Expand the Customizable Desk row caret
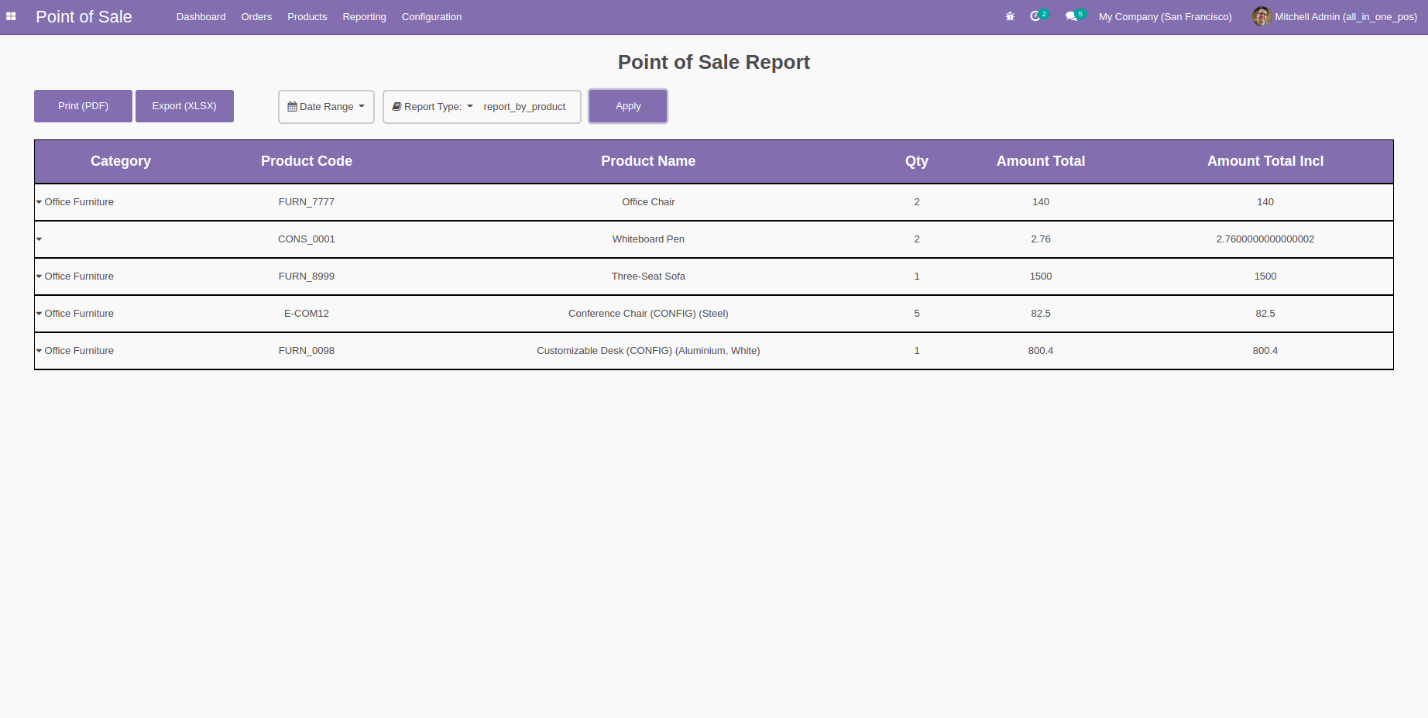The image size is (1428, 718). point(39,351)
